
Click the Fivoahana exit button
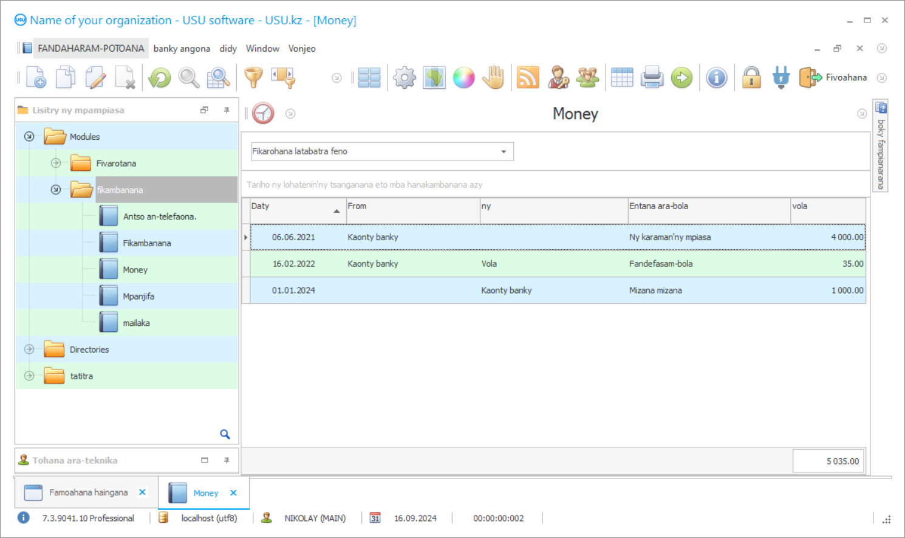(833, 77)
